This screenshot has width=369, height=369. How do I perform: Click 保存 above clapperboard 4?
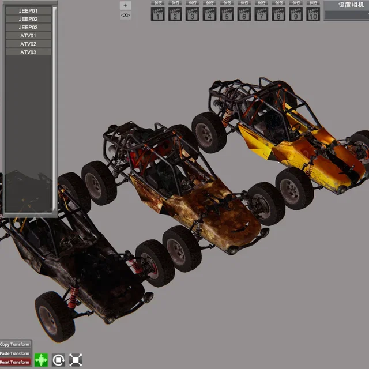pyautogui.click(x=209, y=3)
